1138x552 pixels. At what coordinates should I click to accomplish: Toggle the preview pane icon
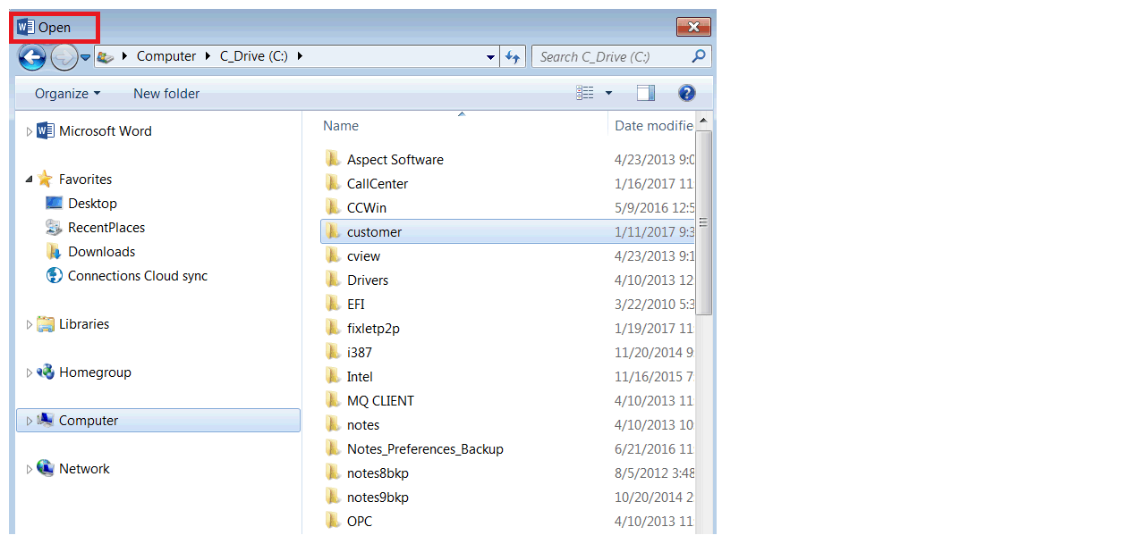coord(646,93)
